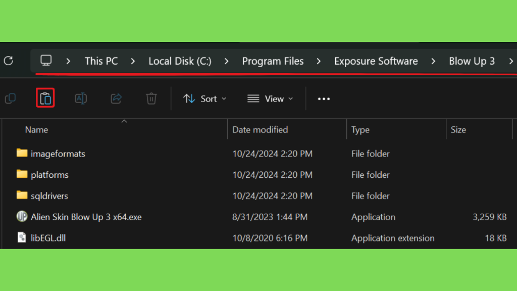Click the 18 KB size cell
The width and height of the screenshot is (517, 291).
tap(496, 238)
